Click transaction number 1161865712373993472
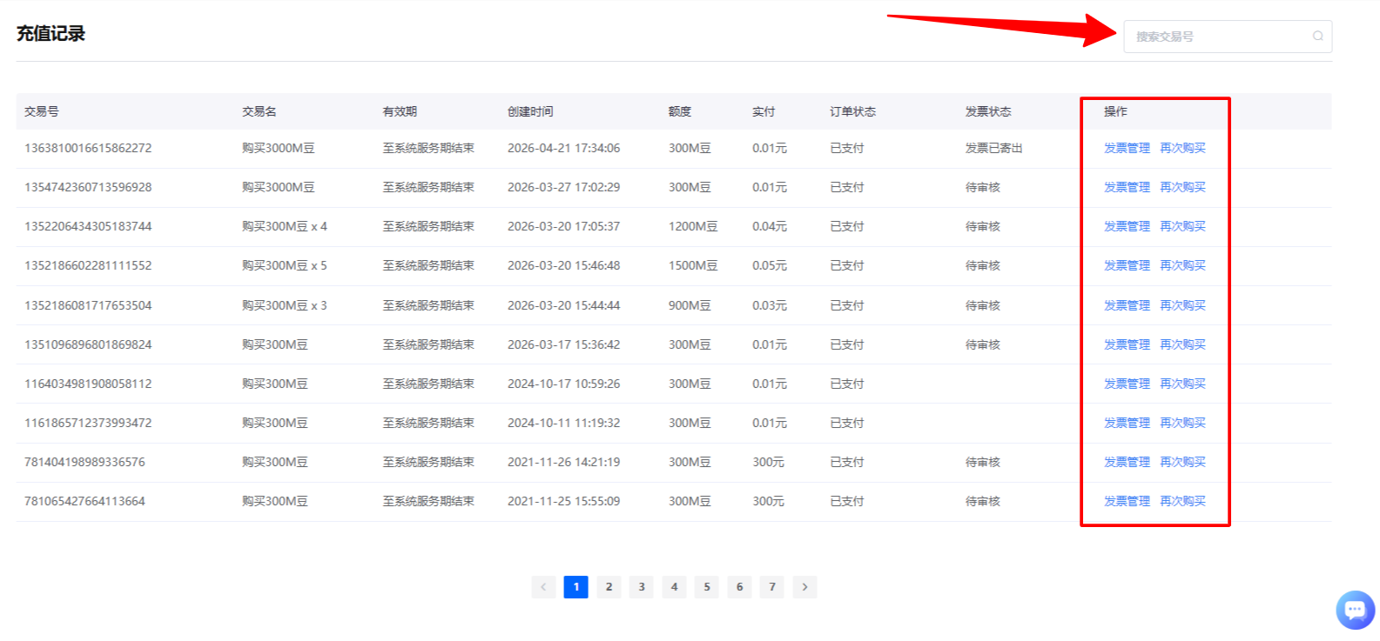This screenshot has height=641, width=1380. 88,423
